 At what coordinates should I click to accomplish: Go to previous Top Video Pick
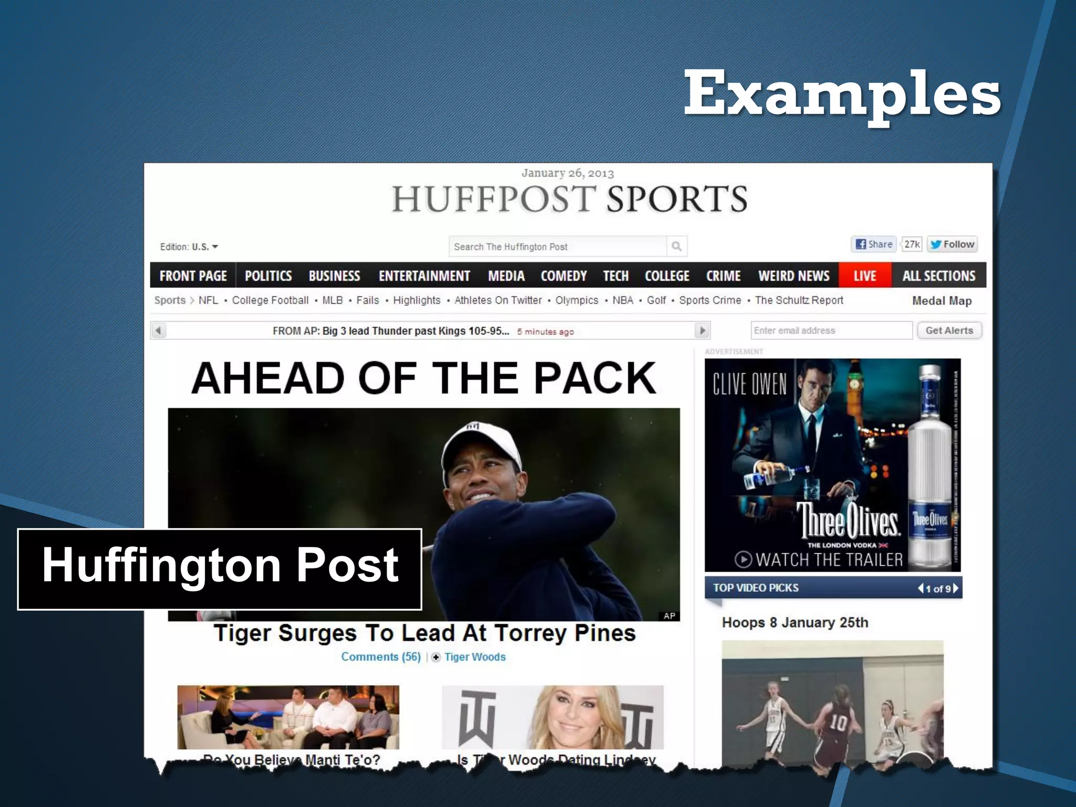click(920, 588)
